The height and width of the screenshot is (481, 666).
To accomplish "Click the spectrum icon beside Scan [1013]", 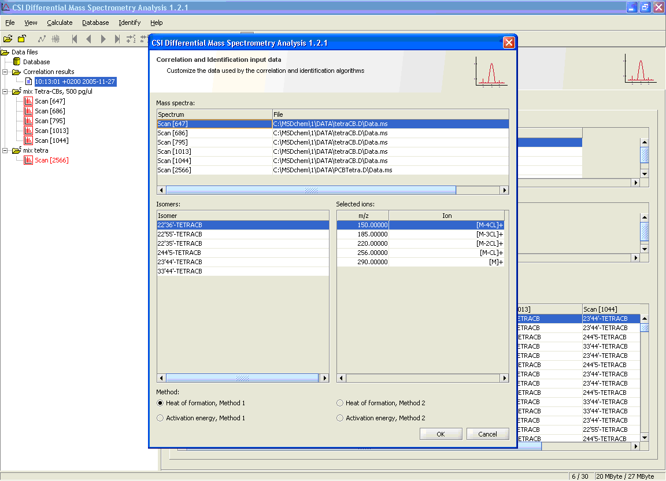I will [x=28, y=131].
